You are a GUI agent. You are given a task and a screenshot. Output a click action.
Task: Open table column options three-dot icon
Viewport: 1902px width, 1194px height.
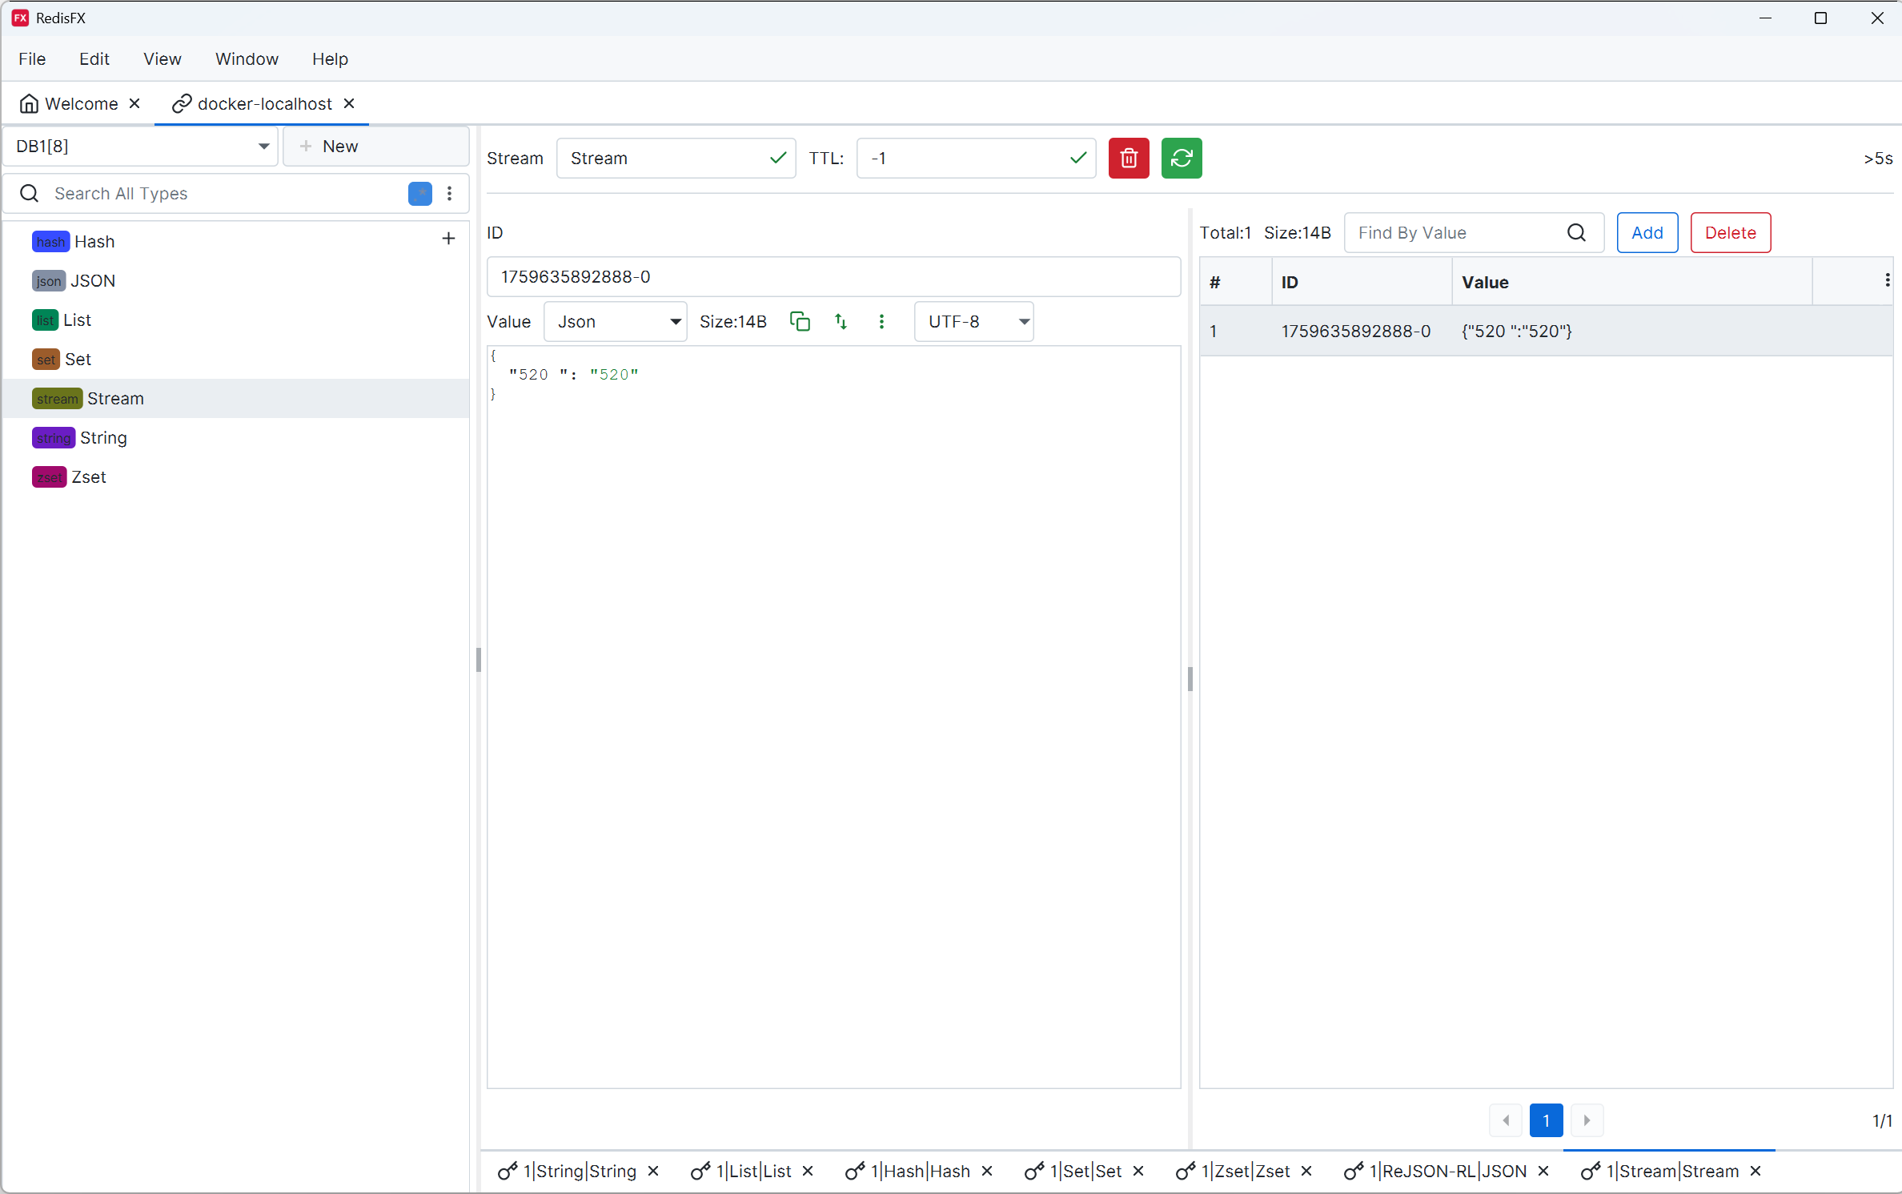1887,280
